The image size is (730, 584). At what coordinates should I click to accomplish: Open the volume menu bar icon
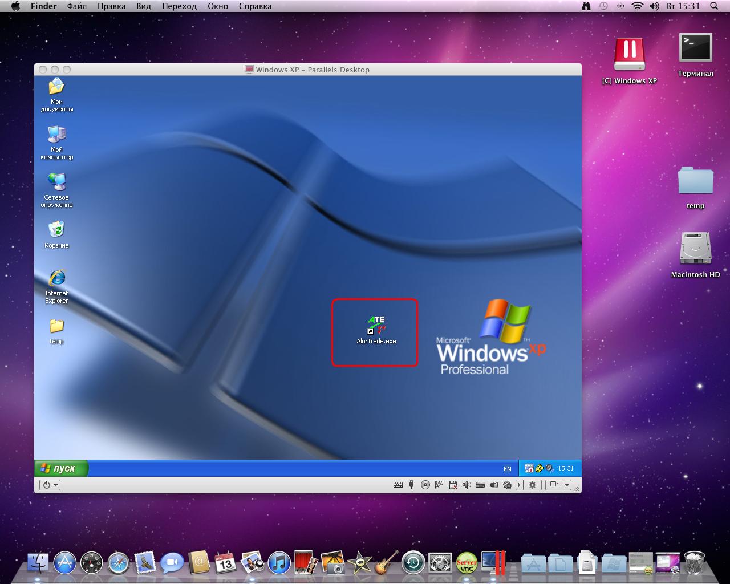(655, 6)
